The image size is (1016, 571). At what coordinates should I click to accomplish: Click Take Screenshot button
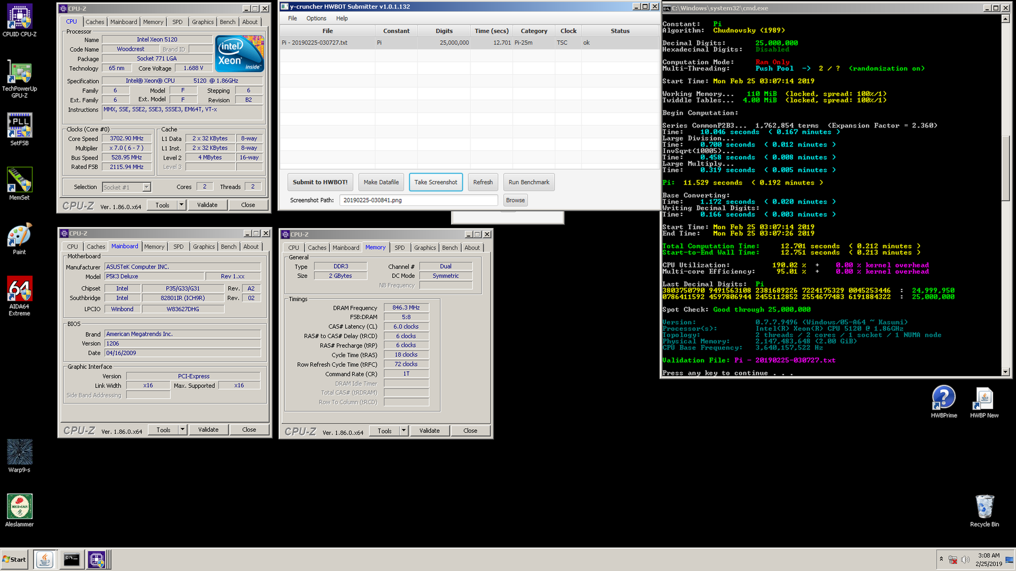click(x=436, y=182)
